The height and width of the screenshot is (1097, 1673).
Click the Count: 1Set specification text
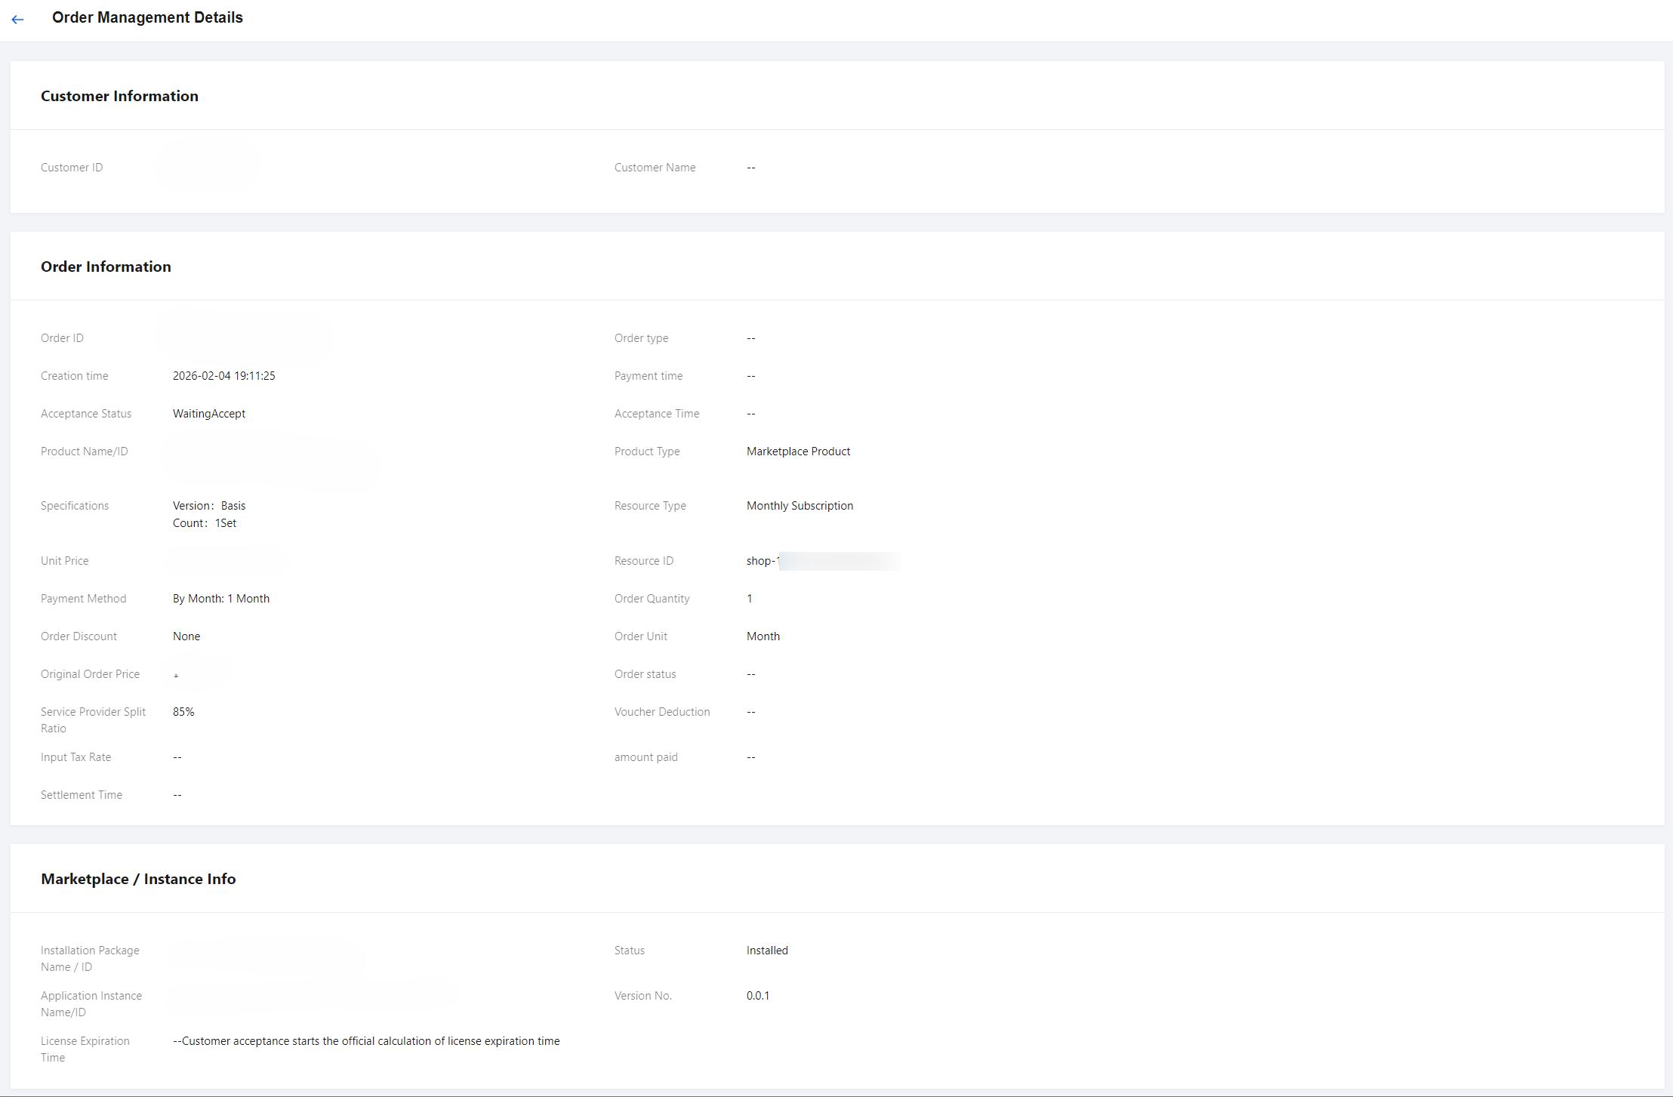205,523
